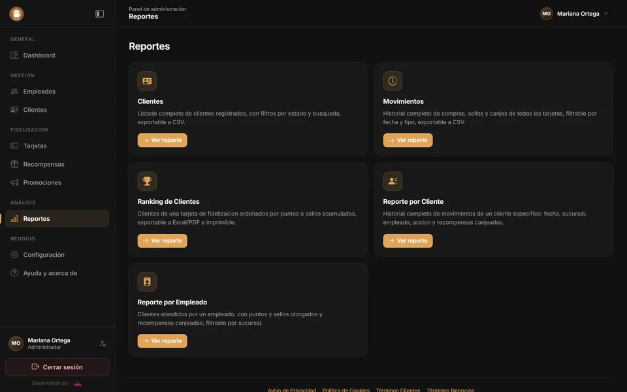627x392 pixels.
Task: Click the Promociones megaphone icon
Action: 14,182
